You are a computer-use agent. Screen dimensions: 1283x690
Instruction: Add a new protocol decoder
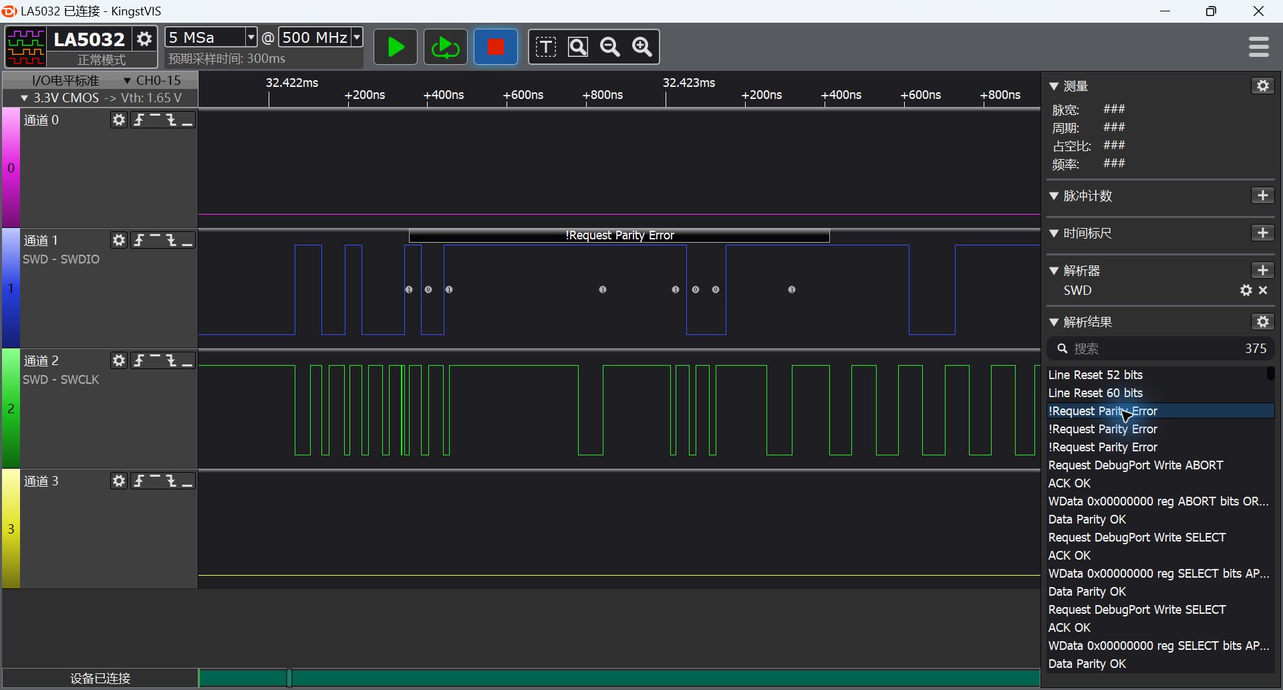coord(1263,270)
